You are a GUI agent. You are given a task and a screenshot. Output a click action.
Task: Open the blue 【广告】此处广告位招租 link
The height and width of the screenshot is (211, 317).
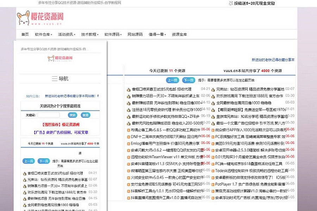(61, 133)
